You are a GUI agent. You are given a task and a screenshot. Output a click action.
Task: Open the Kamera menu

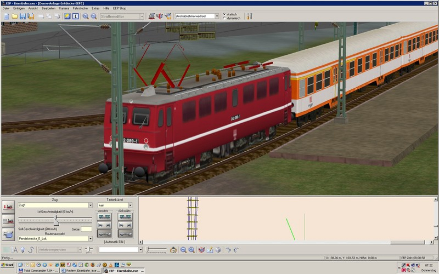(x=64, y=8)
